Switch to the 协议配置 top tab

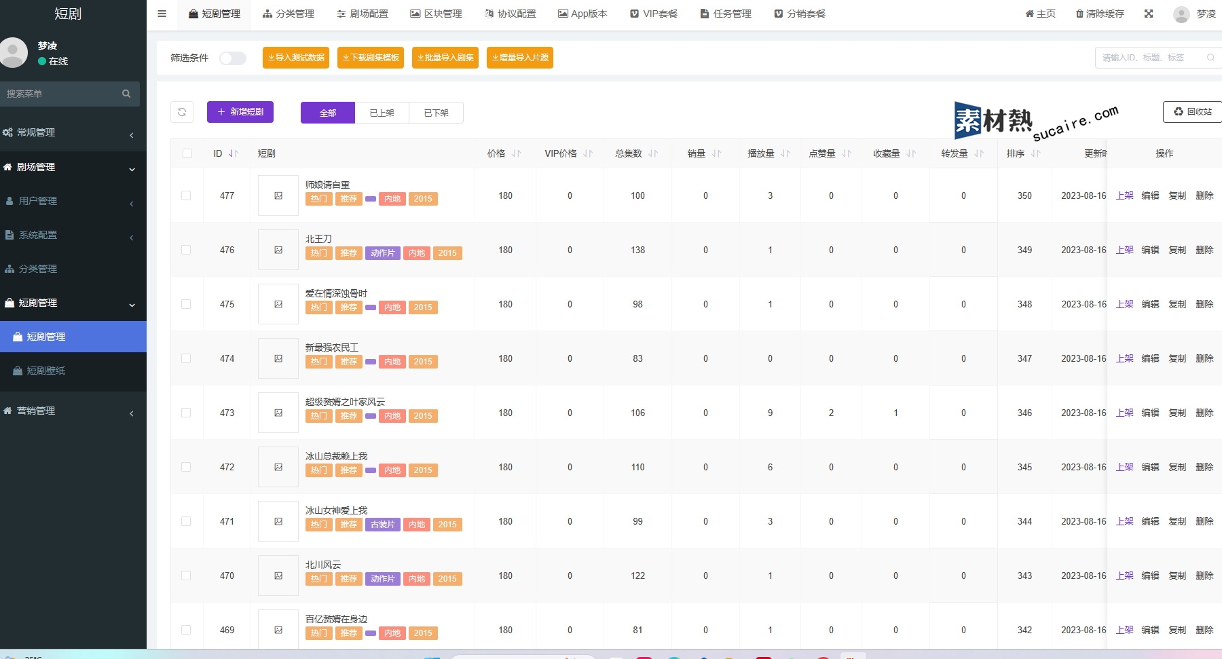click(x=511, y=14)
